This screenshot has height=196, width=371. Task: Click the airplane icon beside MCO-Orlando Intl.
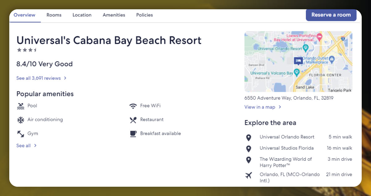(248, 175)
